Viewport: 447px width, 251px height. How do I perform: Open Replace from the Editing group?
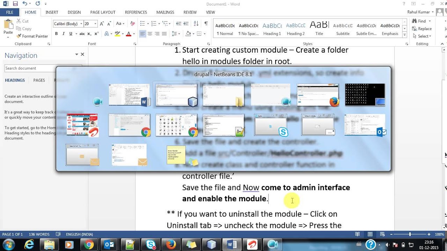click(422, 29)
